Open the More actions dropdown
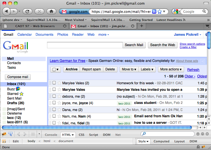This screenshot has width=211, height=150. point(171,69)
